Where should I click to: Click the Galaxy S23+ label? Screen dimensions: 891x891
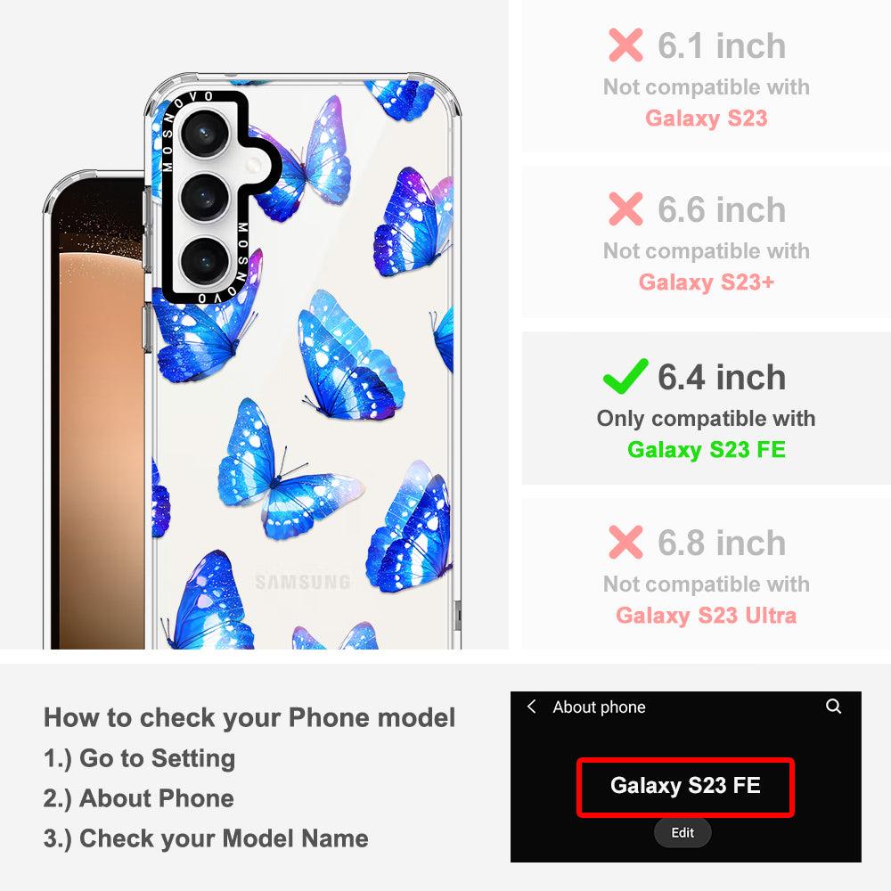(707, 282)
